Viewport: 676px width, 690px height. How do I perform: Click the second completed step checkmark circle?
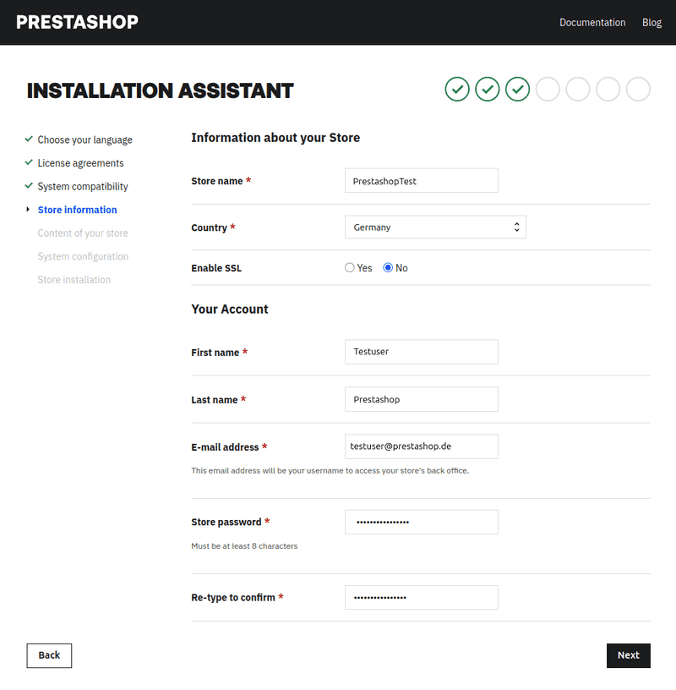[x=488, y=89]
